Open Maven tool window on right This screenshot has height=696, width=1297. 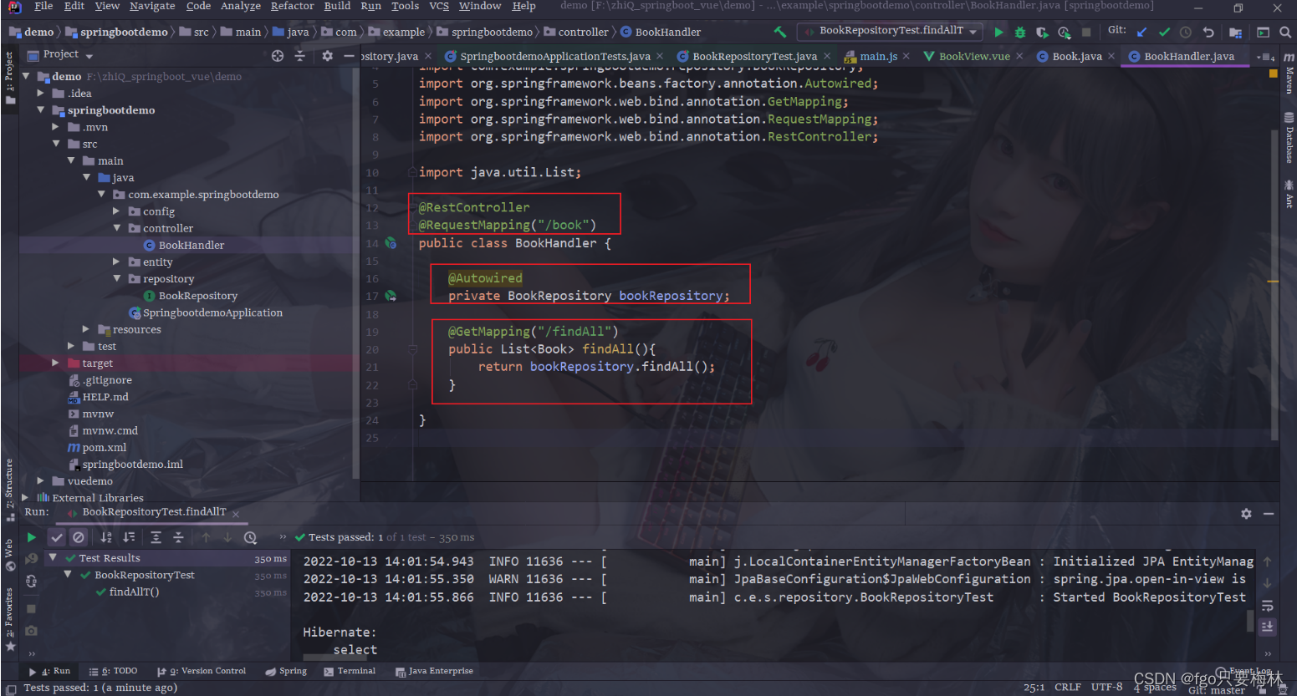(1289, 73)
